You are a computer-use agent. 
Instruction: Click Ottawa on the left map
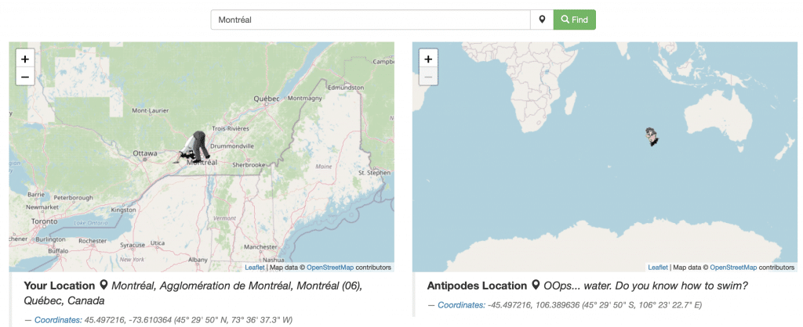coord(145,153)
